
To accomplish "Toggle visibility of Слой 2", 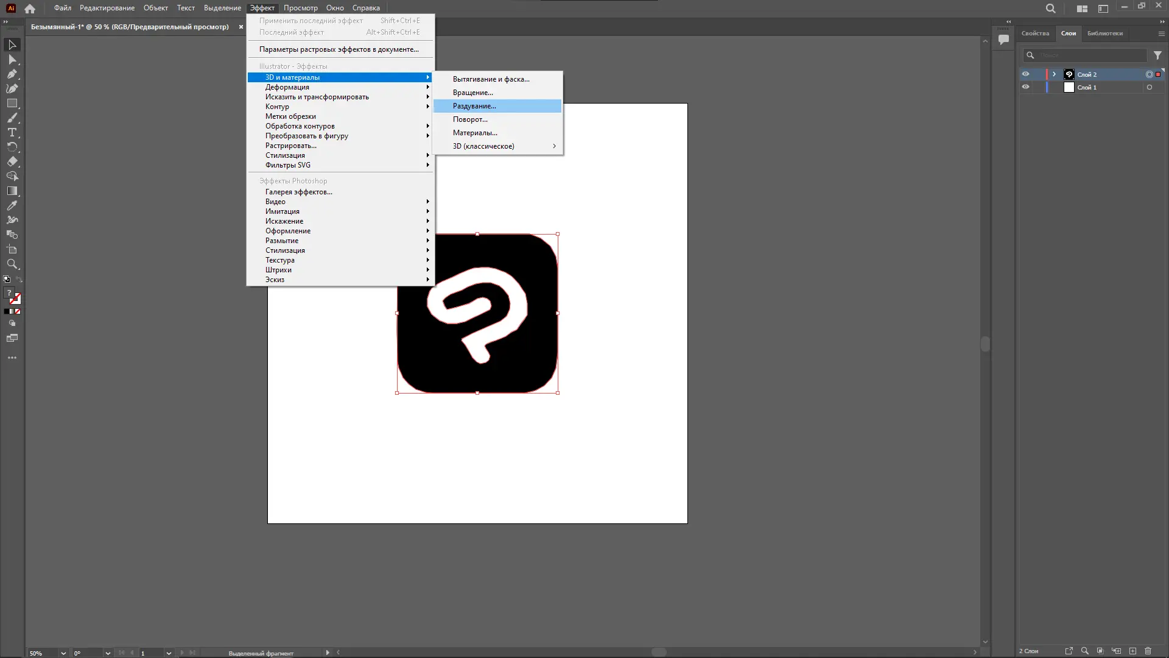I will click(x=1025, y=74).
